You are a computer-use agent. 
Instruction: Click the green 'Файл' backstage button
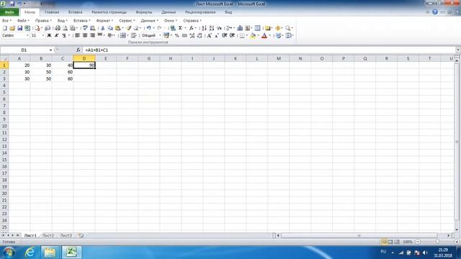click(9, 12)
